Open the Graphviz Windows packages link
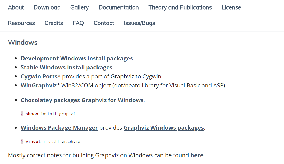 point(164,128)
